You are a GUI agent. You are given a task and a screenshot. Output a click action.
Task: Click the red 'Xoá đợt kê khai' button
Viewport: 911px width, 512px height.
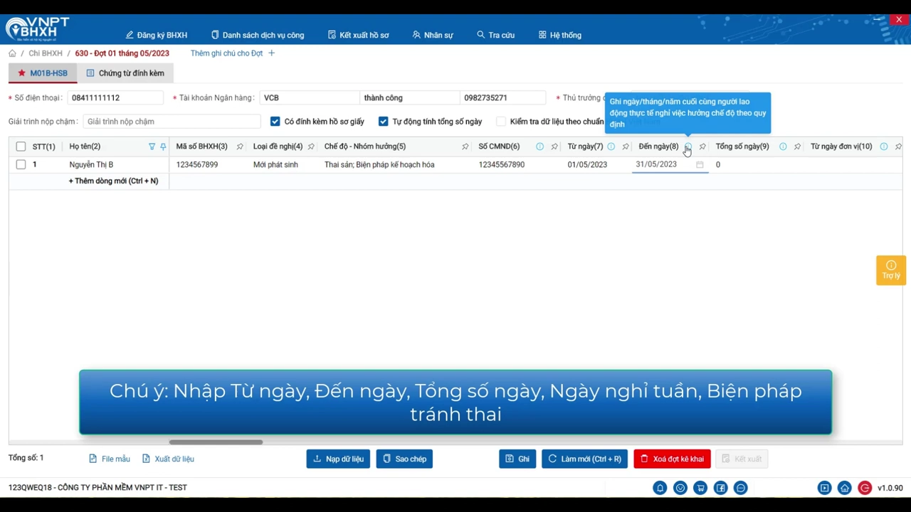(672, 459)
